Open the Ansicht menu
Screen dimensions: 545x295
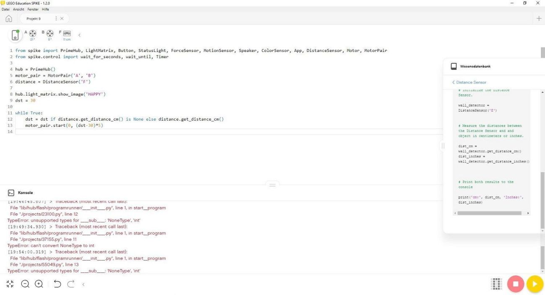point(18,9)
